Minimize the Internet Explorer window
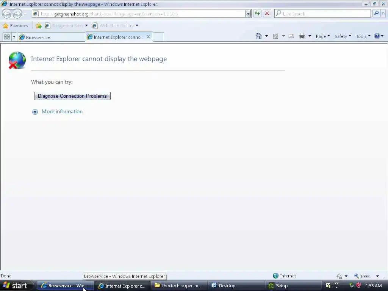 point(366,4)
